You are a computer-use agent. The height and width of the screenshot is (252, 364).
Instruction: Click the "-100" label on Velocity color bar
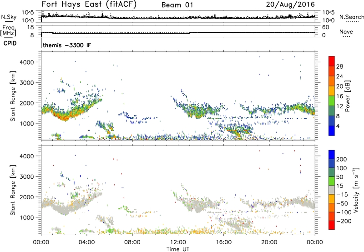tap(344, 212)
